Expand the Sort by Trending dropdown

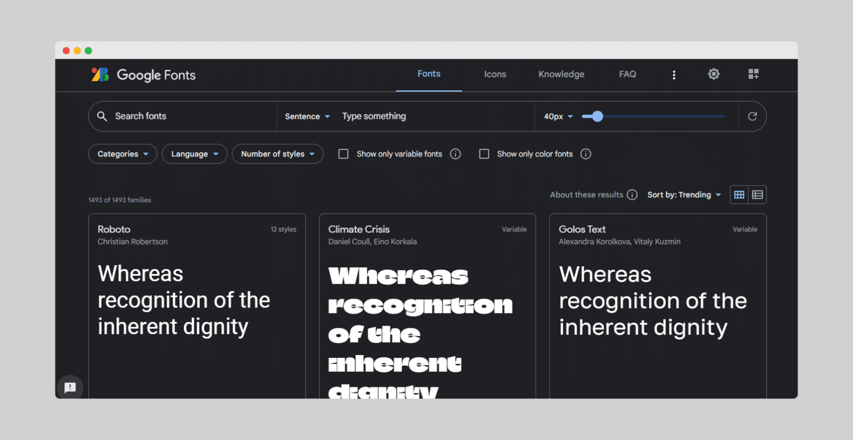[684, 195]
